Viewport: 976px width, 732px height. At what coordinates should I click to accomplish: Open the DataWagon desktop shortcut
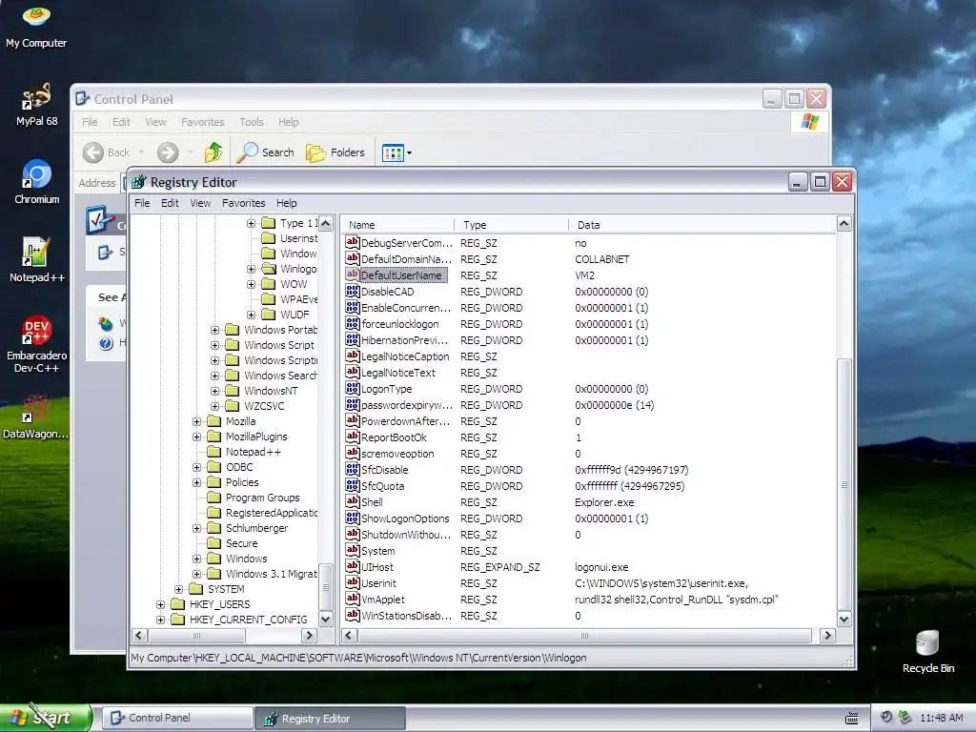tap(36, 417)
